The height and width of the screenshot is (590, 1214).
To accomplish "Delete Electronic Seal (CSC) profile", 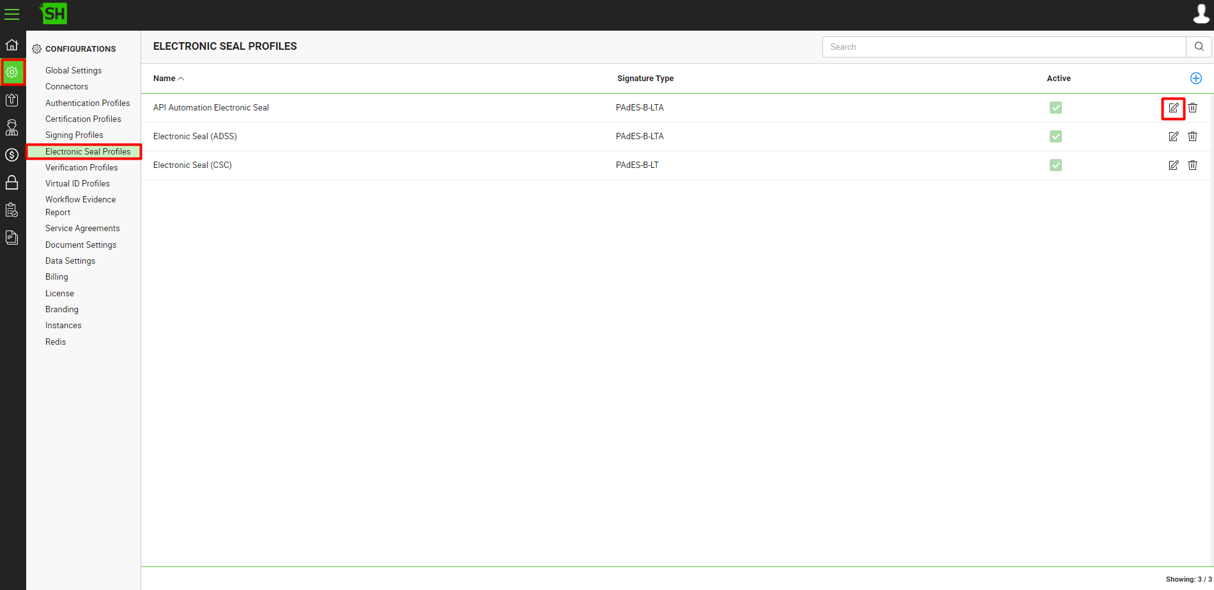I will point(1192,165).
